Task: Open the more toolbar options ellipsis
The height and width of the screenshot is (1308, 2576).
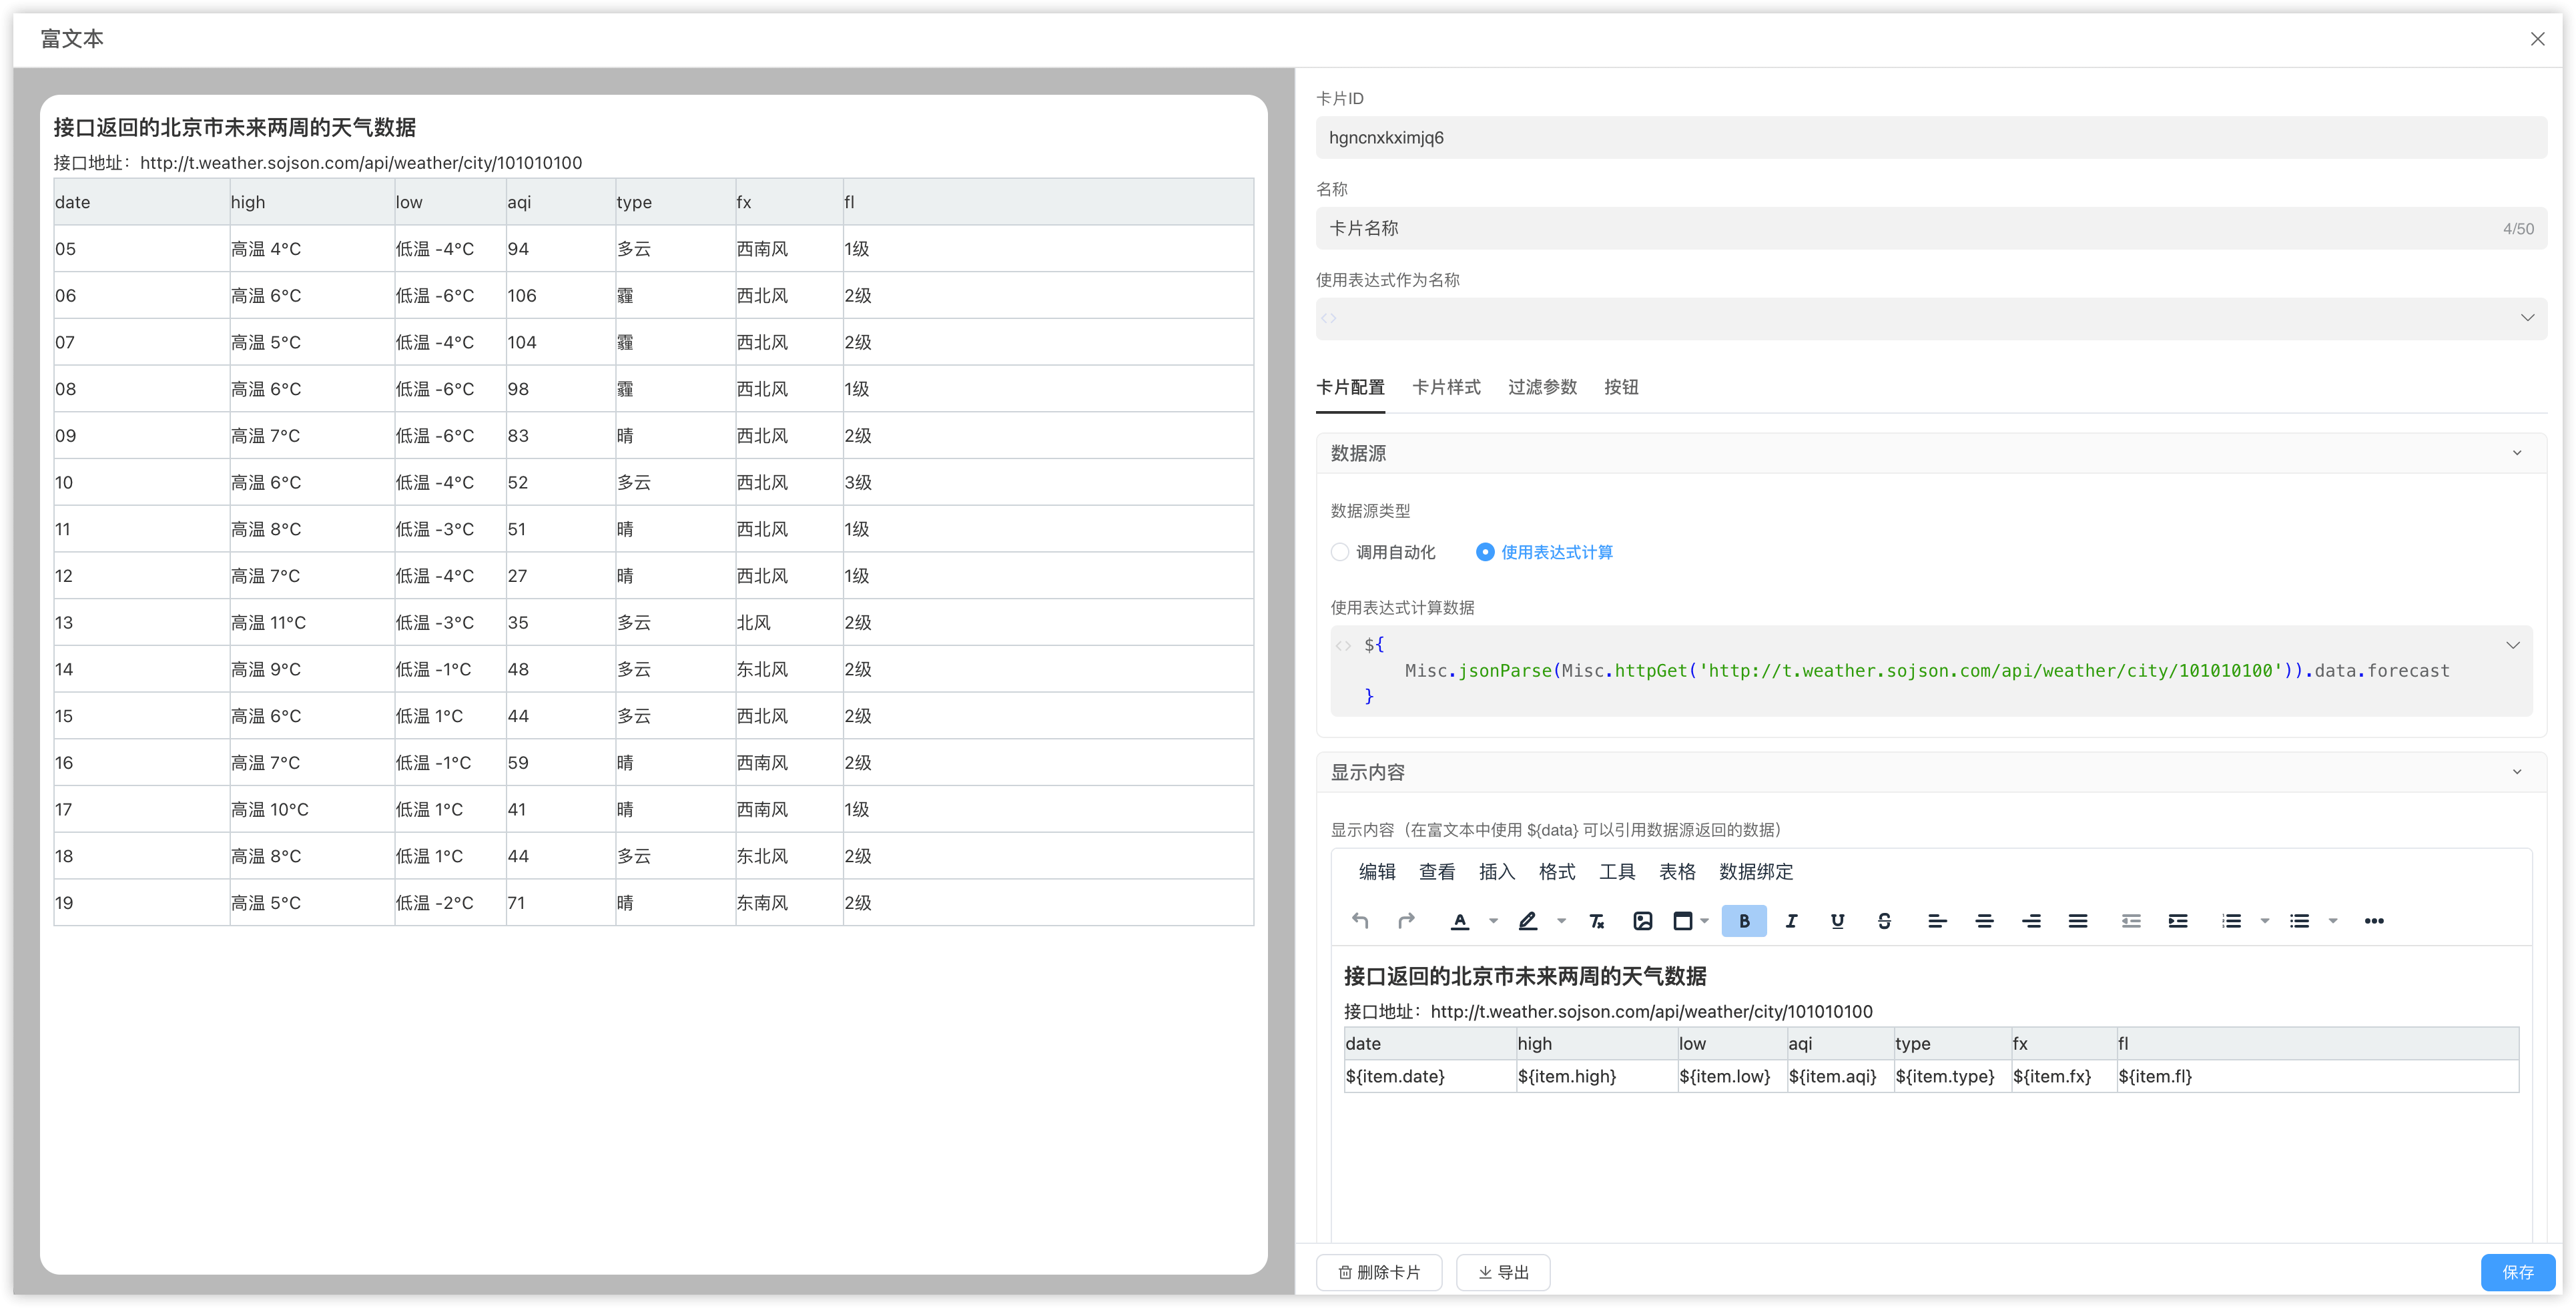Action: tap(2374, 921)
